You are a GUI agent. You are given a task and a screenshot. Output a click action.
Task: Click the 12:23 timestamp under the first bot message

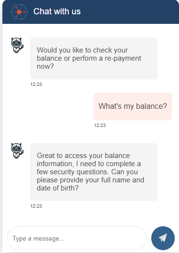pyautogui.click(x=36, y=84)
